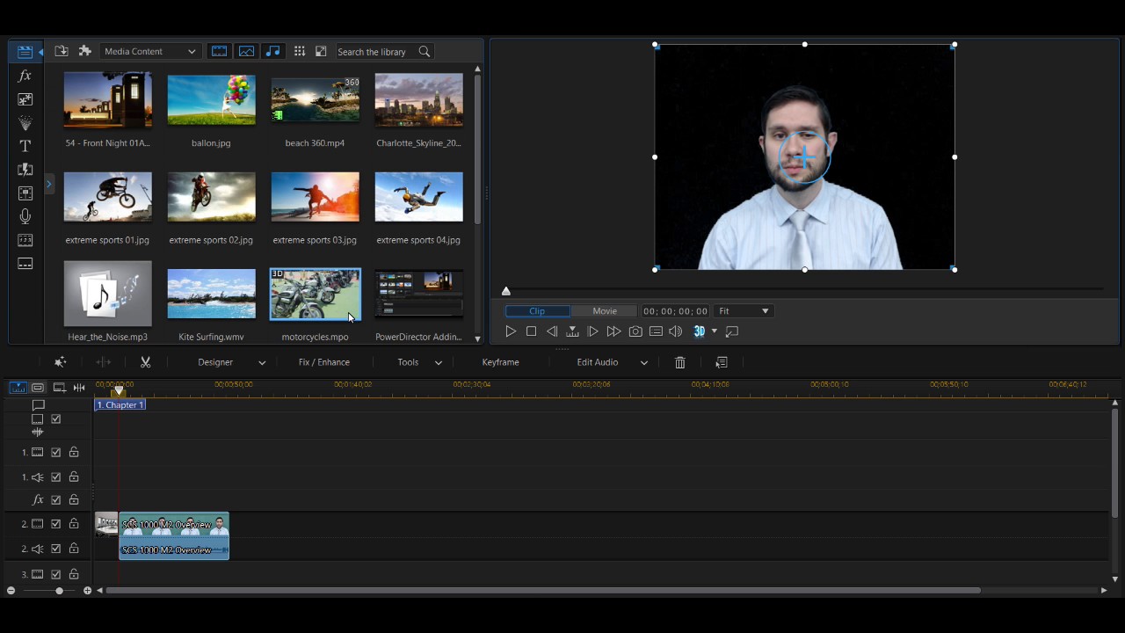Image resolution: width=1125 pixels, height=633 pixels.
Task: Uncheck video track 1 enable checkbox
Action: [56, 453]
